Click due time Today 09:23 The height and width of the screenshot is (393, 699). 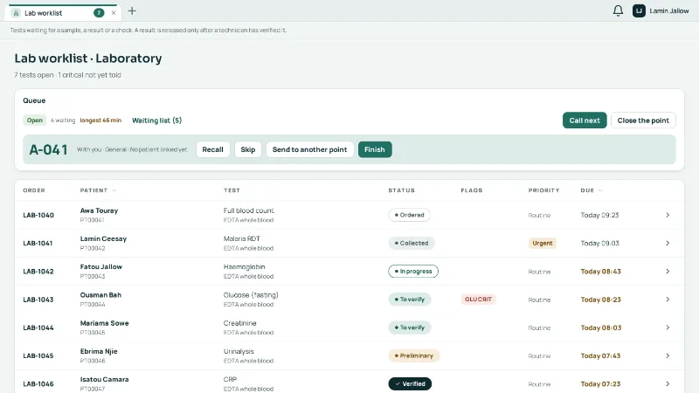click(x=599, y=215)
